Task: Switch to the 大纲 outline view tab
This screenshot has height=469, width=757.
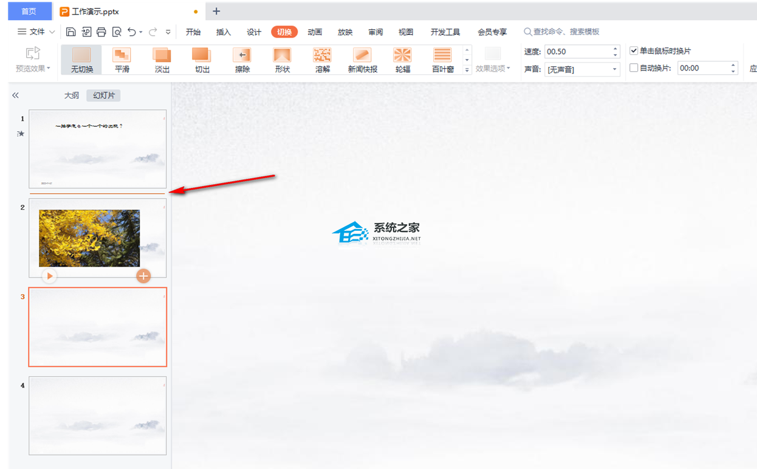Action: [72, 95]
